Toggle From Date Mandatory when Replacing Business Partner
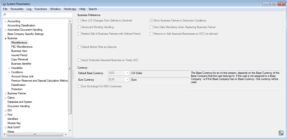Screen dimensions: 287x139 151,27
